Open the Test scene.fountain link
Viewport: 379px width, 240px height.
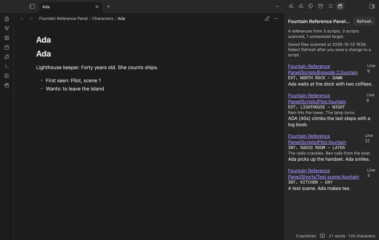coord(323,174)
